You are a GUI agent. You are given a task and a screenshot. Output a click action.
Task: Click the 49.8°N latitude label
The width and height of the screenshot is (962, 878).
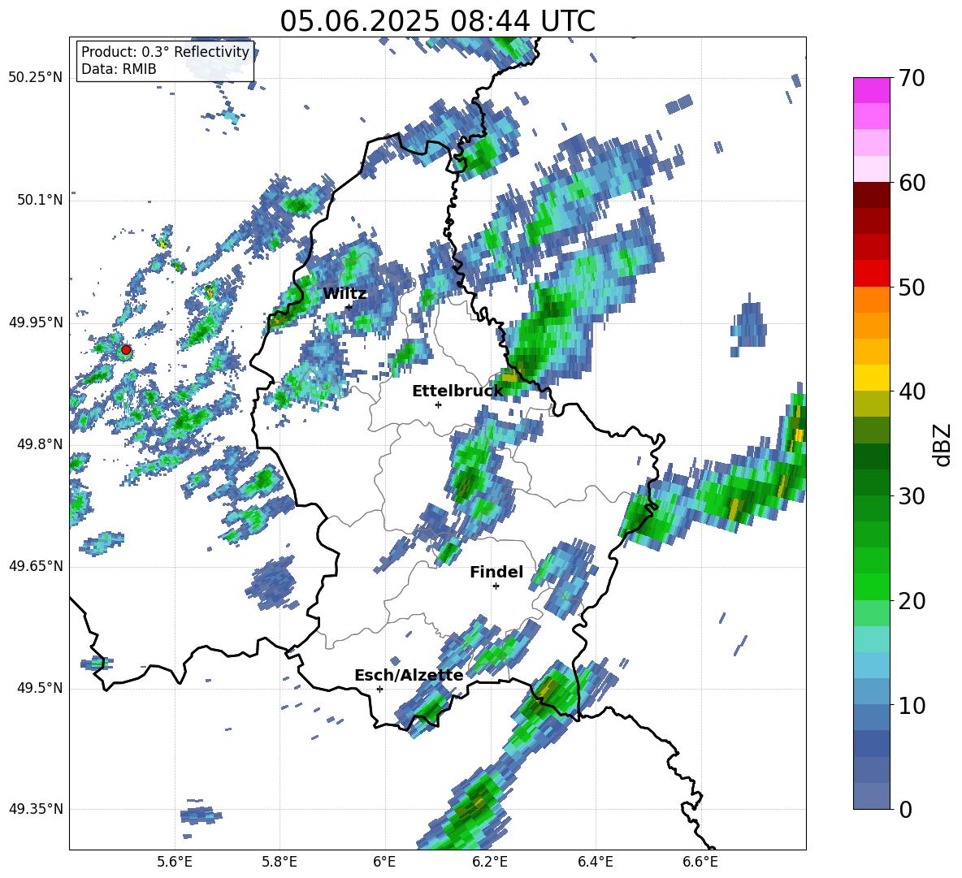[40, 444]
